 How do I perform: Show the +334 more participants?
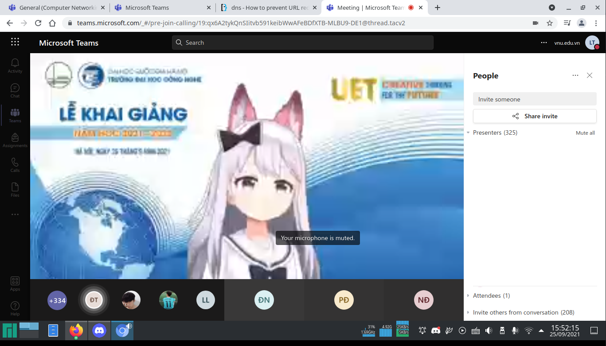[57, 300]
